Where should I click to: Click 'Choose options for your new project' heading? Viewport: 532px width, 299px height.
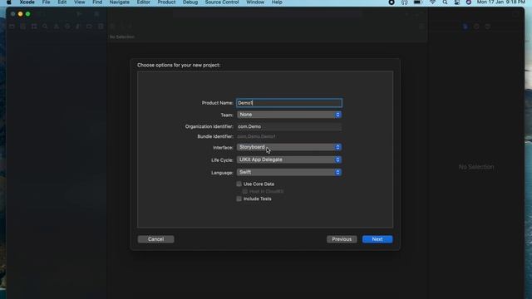[x=179, y=65]
